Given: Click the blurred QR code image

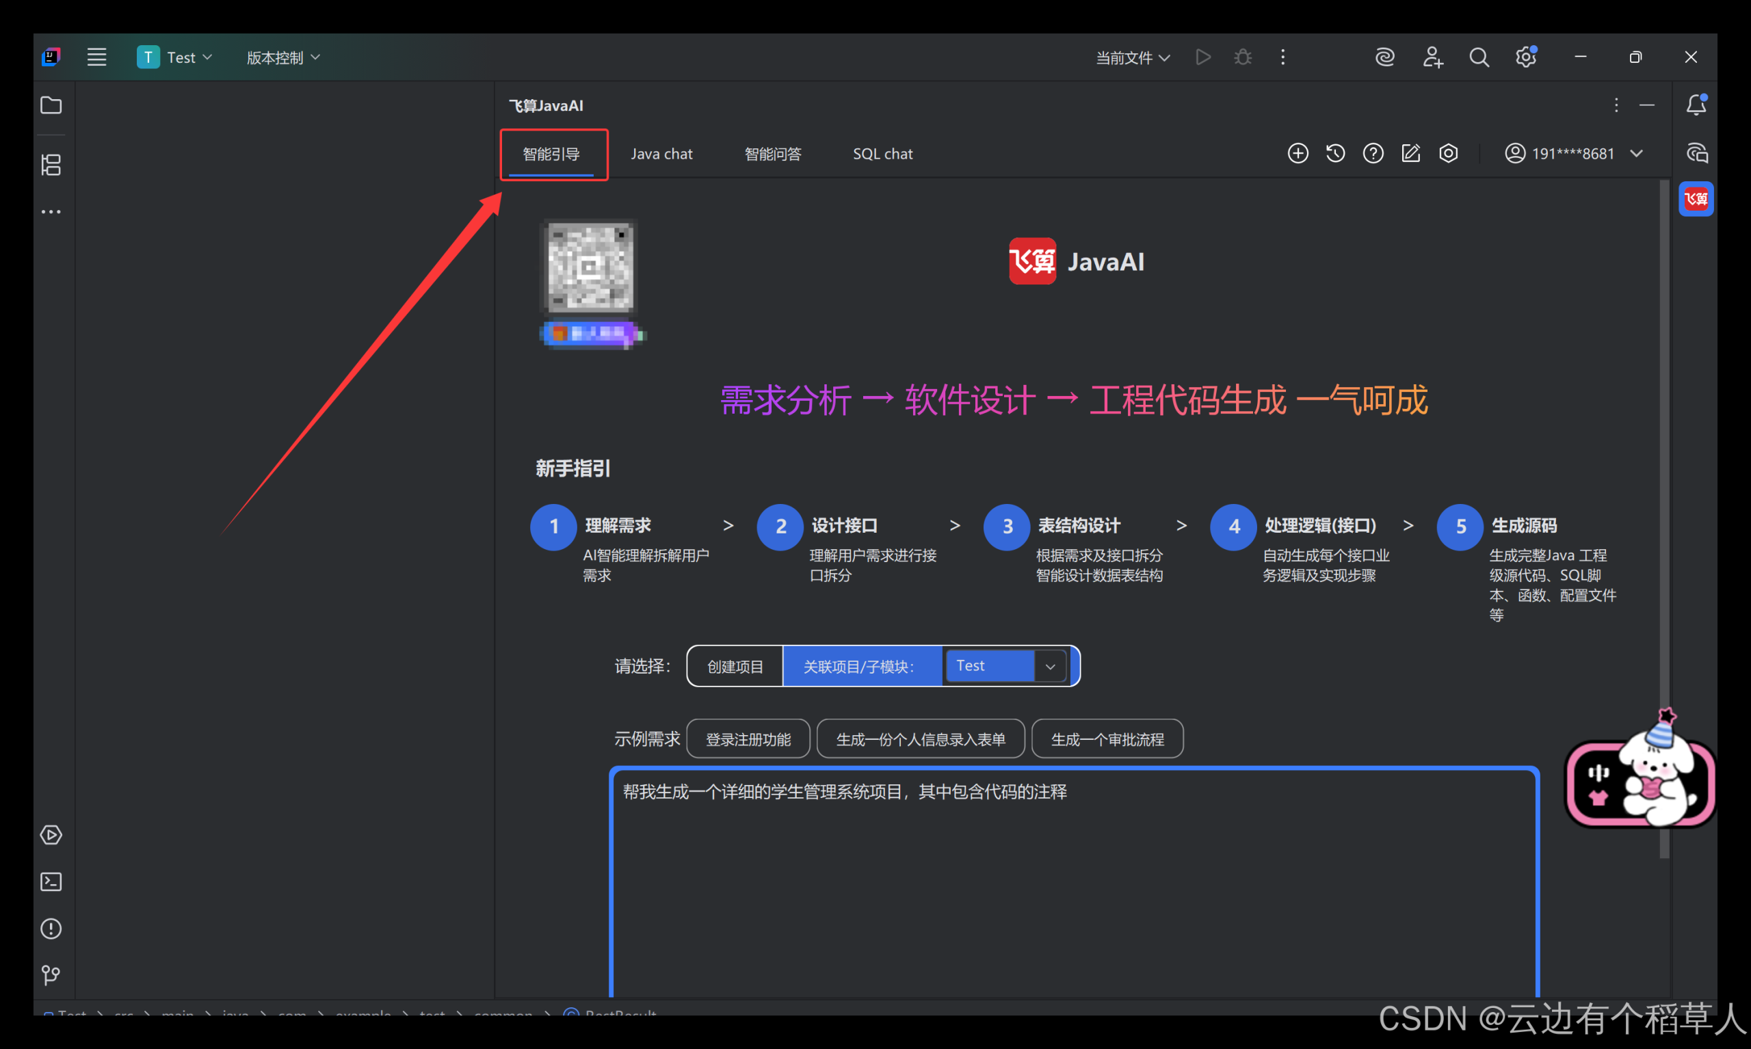Looking at the screenshot, I should click(x=591, y=267).
